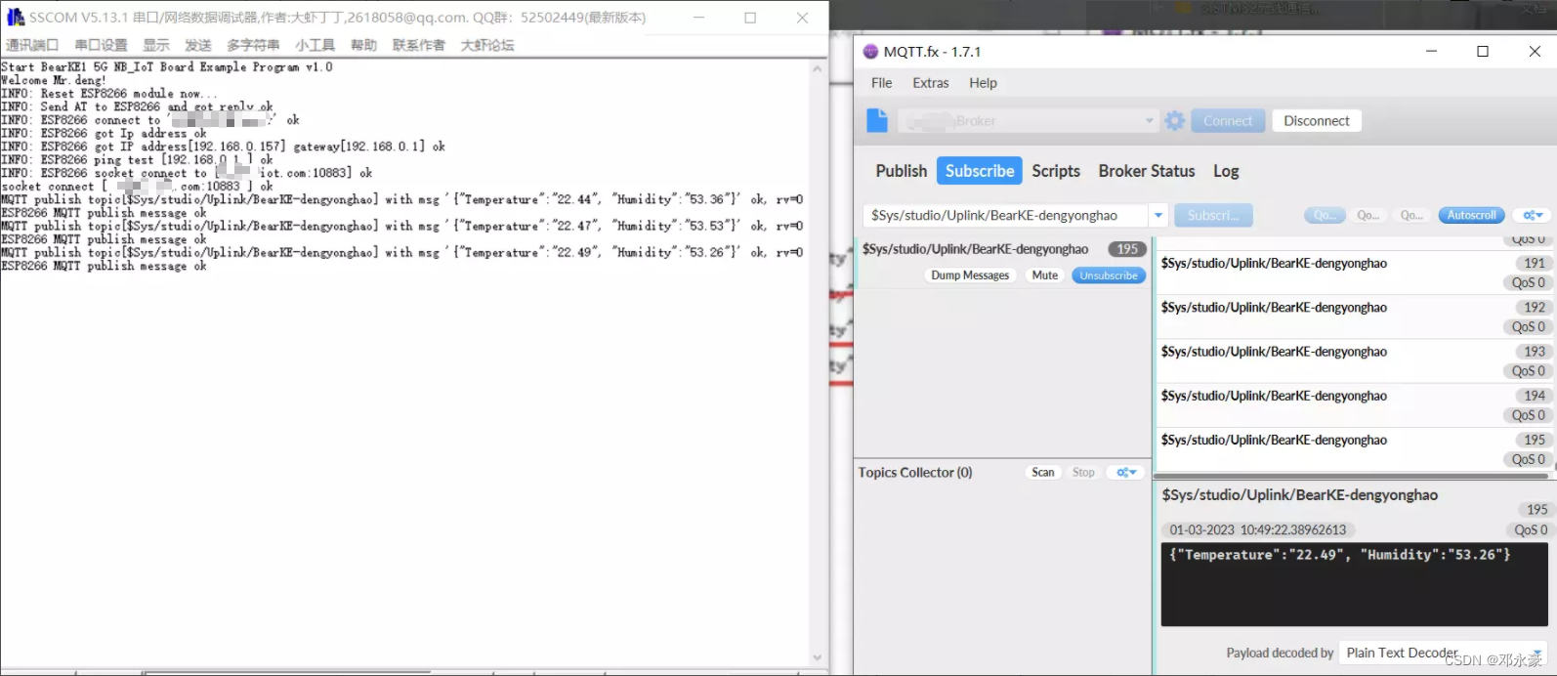Open connection settings gear icon in MQTT.fx
Image resolution: width=1557 pixels, height=676 pixels.
1175,121
